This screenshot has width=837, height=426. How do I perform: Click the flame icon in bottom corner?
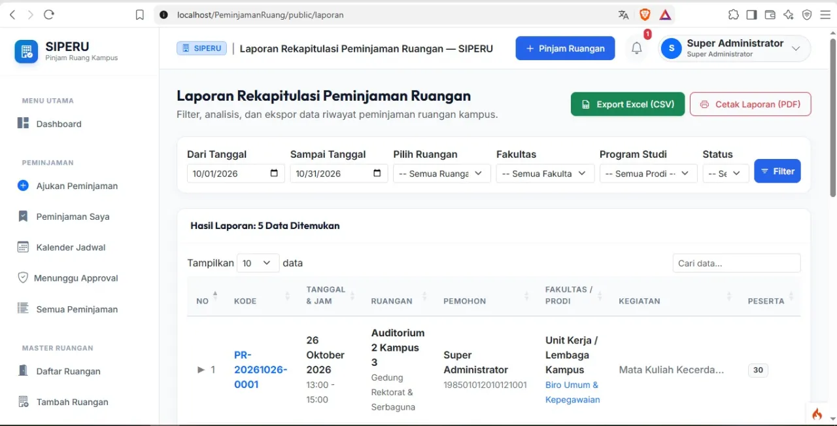tap(817, 414)
